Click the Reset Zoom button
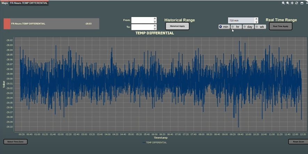 click(x=298, y=142)
